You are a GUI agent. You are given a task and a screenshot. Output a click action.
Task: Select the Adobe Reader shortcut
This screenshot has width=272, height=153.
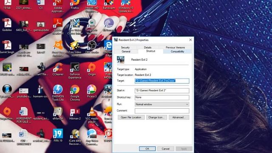58,26
